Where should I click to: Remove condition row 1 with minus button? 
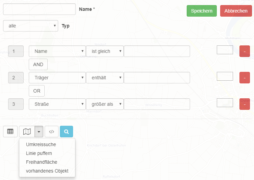pos(245,51)
